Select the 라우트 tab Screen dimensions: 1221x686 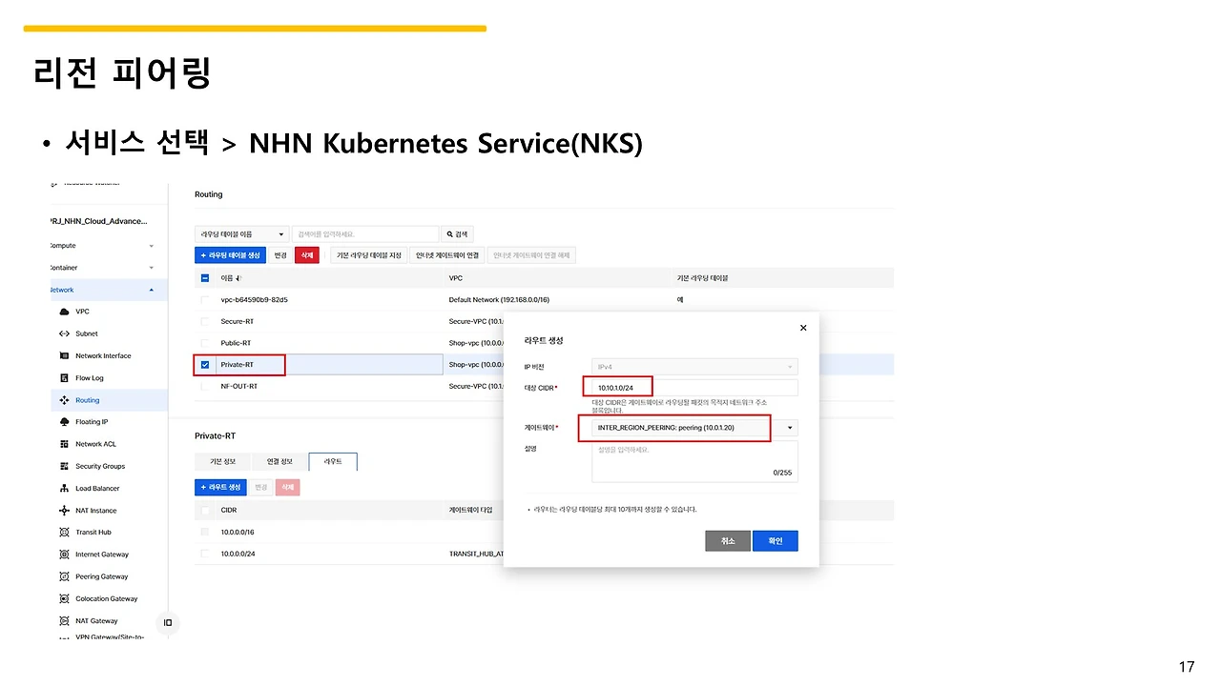[x=333, y=462]
